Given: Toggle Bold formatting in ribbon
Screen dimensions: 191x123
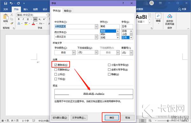Looking at the screenshot, I should coord(19,19).
